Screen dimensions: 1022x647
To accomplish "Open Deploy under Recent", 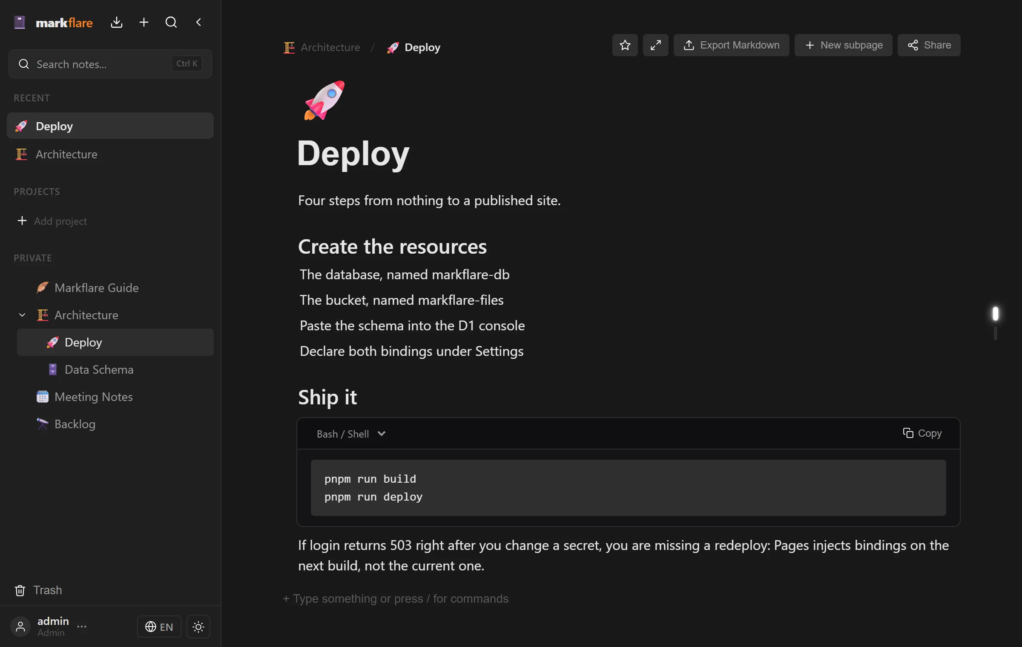I will pos(110,126).
